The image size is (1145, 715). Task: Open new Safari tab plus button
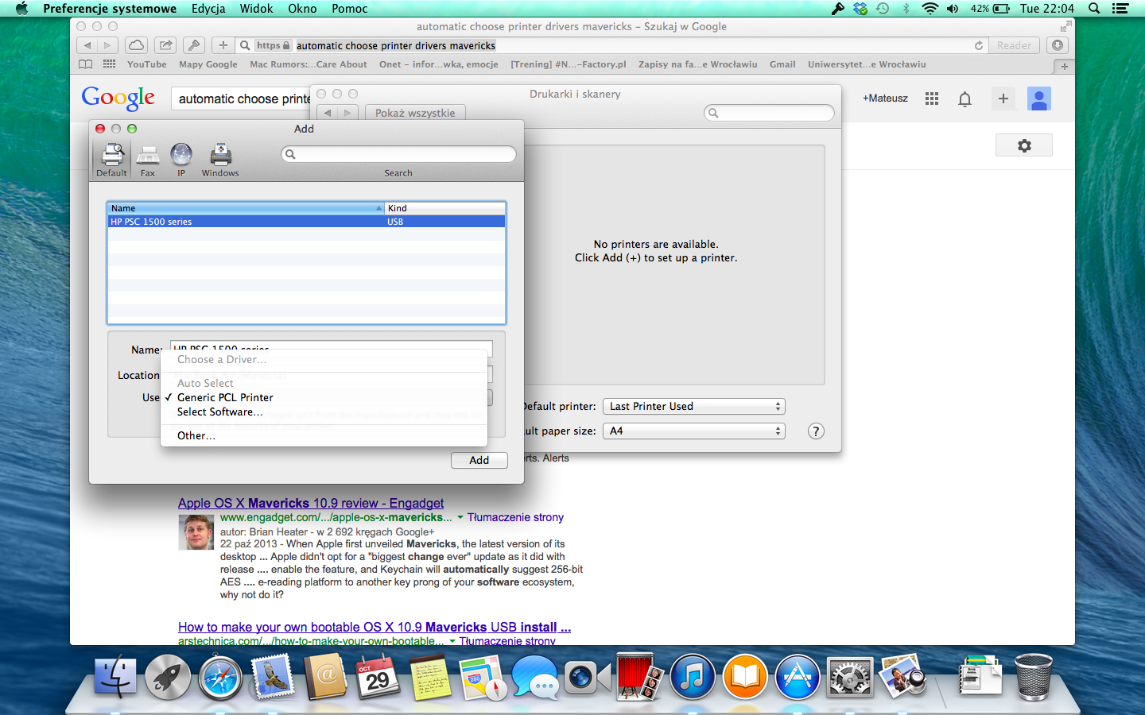pyautogui.click(x=1064, y=66)
